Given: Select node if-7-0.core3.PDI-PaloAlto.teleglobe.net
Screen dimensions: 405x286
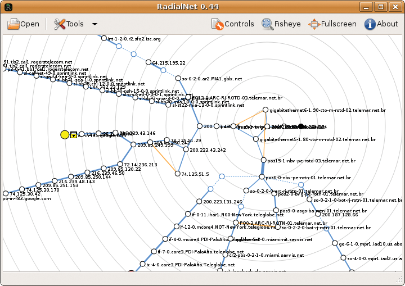Looking at the screenshot, I should coord(154,251).
